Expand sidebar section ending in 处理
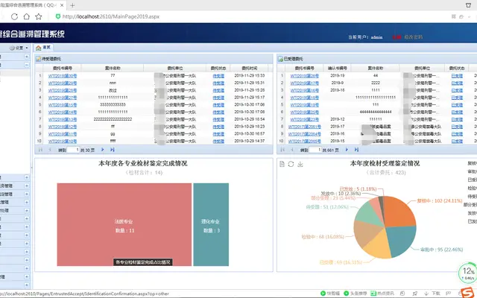 click(x=27, y=210)
